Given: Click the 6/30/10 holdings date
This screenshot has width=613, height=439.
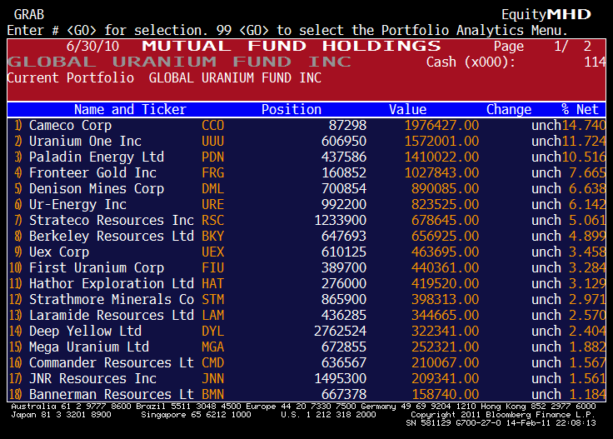Looking at the screenshot, I should (92, 46).
